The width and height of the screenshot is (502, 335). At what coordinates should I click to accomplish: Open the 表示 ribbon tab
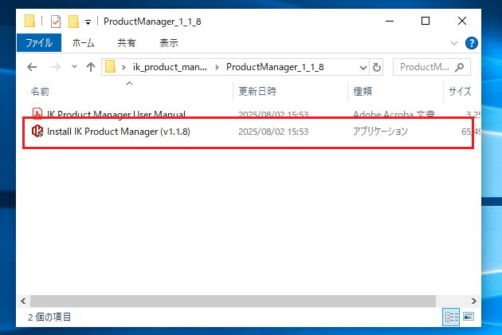(169, 42)
